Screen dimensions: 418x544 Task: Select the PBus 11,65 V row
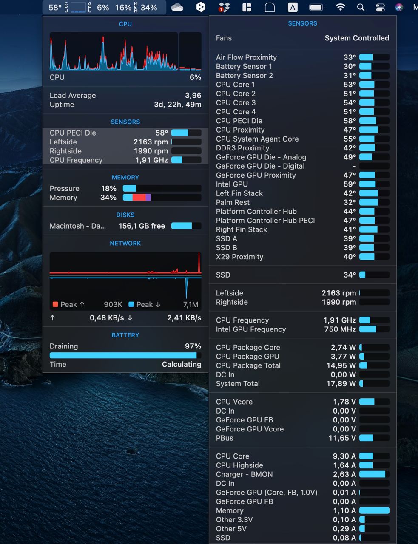click(302, 438)
